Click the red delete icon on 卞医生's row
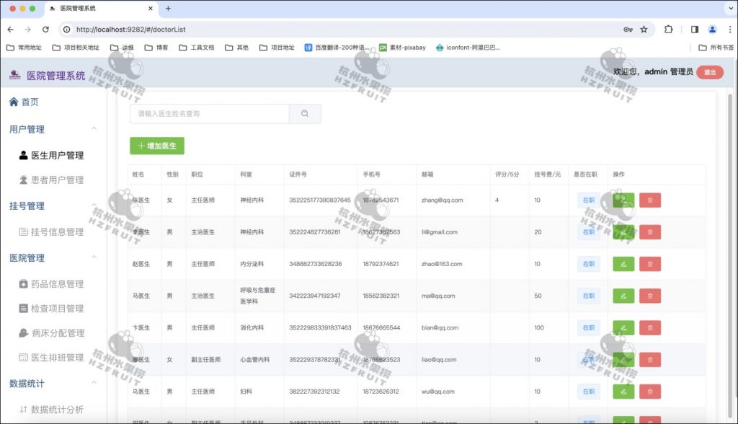The height and width of the screenshot is (424, 738). click(649, 327)
